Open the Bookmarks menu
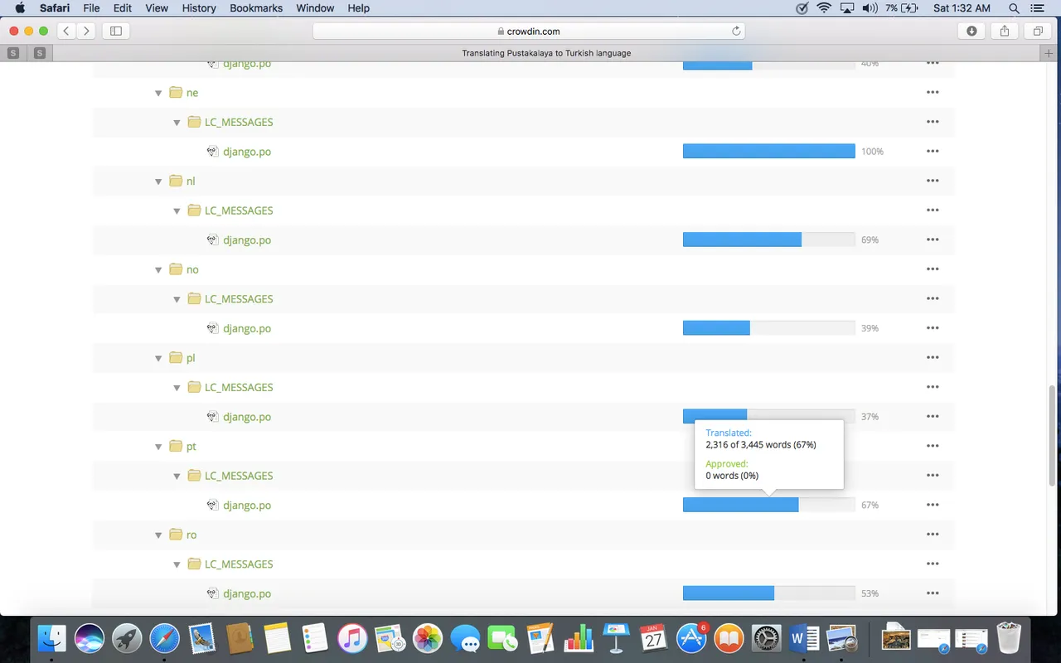1061x663 pixels. coord(256,8)
